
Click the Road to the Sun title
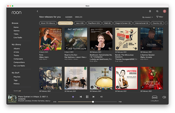(71, 55)
